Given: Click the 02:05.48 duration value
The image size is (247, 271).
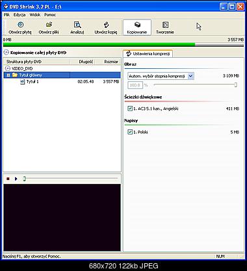Looking at the screenshot, I should [86, 82].
